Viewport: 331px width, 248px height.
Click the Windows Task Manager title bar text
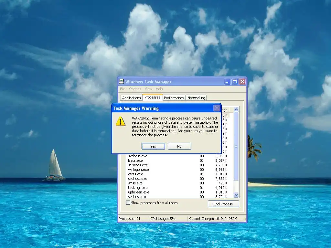click(x=148, y=82)
